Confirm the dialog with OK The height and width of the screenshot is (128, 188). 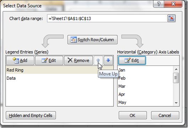(133, 115)
